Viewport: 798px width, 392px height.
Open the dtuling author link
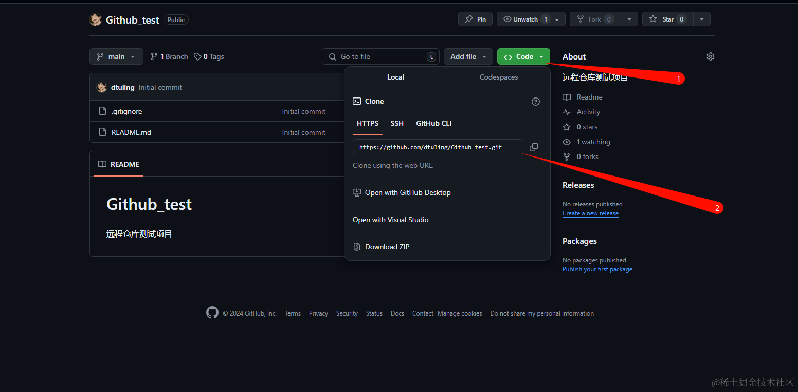pos(123,87)
